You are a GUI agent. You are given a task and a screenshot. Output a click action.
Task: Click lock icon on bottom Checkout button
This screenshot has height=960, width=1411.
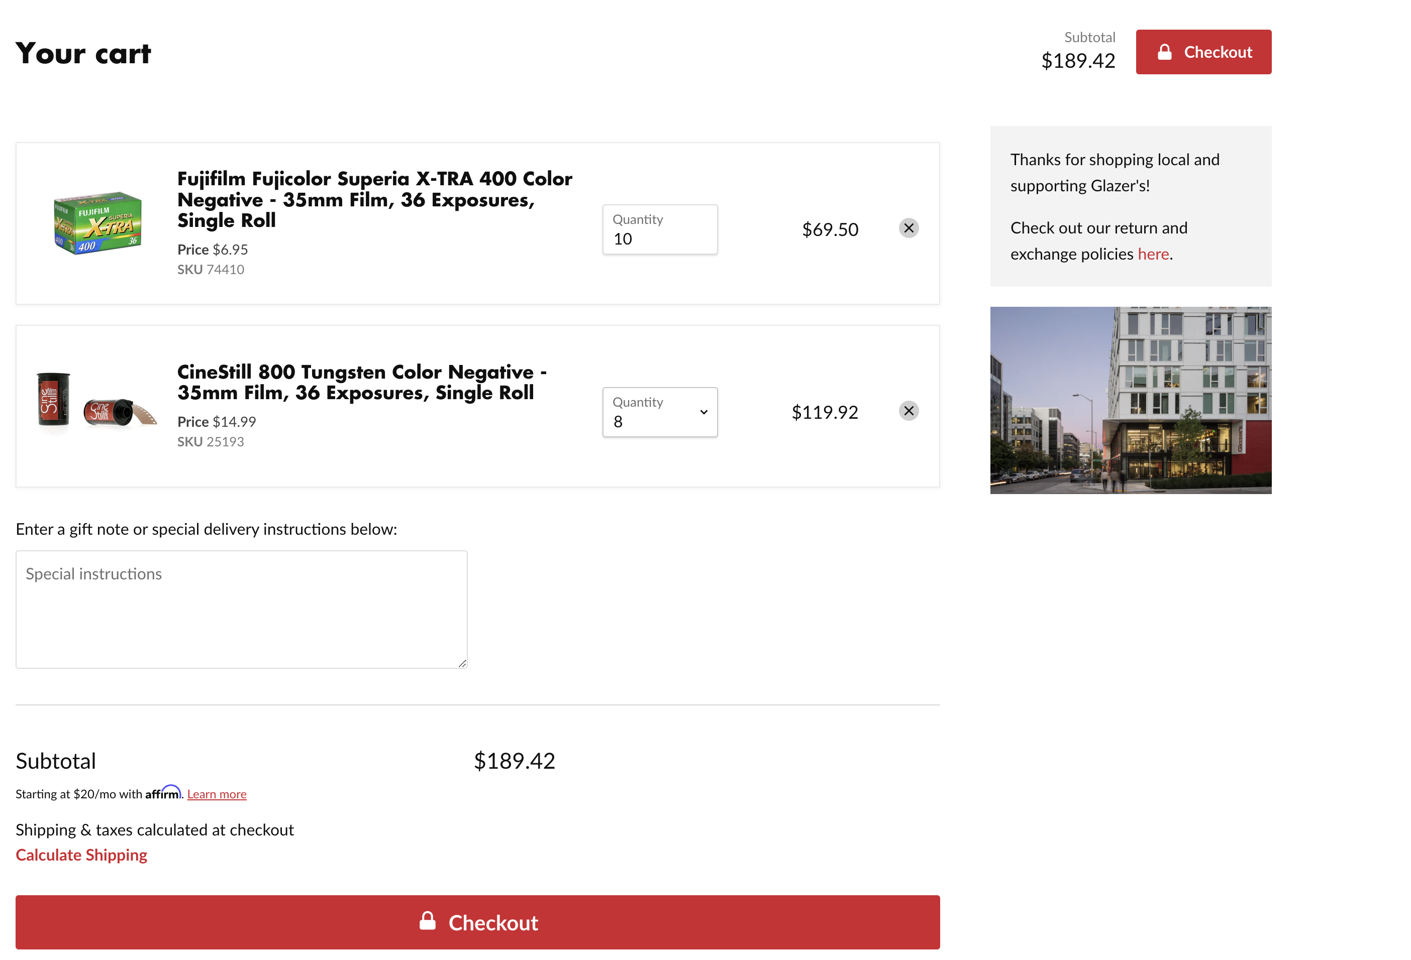pos(428,920)
